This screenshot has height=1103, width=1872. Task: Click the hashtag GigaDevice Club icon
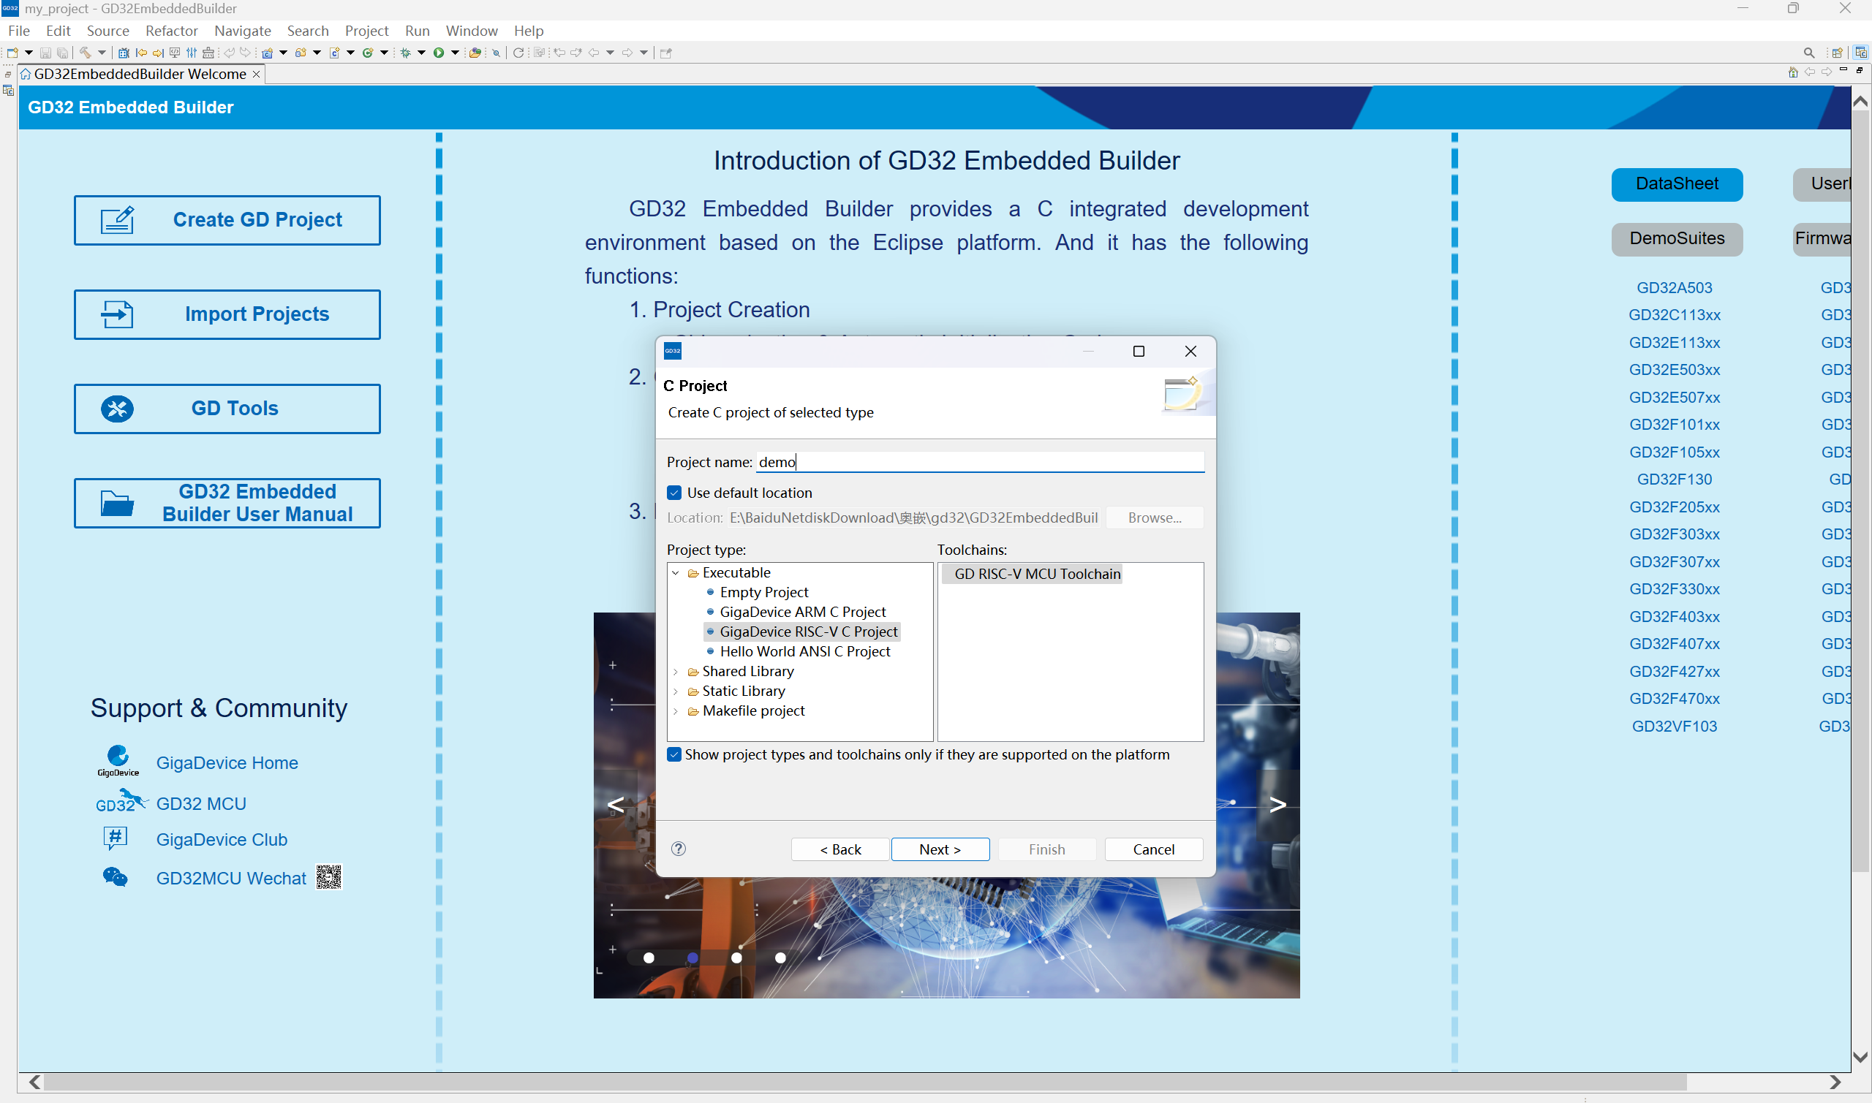[116, 838]
